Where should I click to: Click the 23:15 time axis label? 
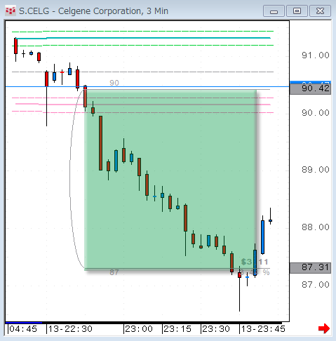pos(177,329)
